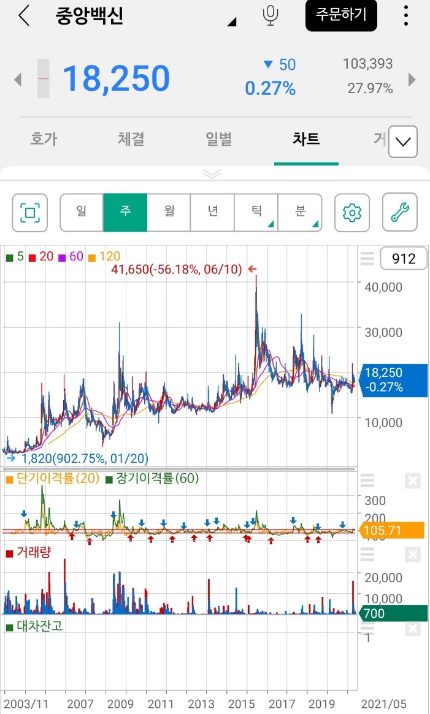Expand the tab list chevron dropdown

click(403, 142)
